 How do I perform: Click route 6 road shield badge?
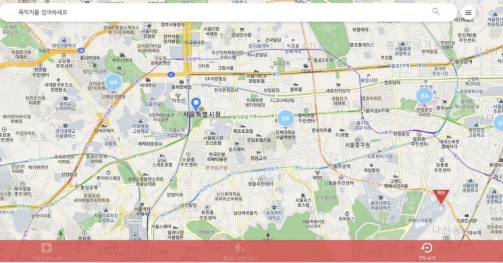171,75
